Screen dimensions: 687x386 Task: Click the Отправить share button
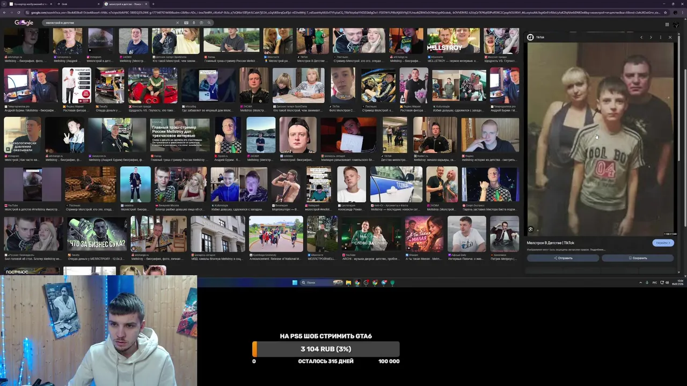[x=563, y=258]
